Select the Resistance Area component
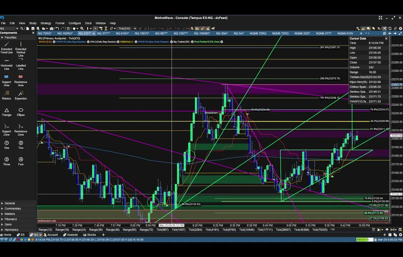 [21, 80]
